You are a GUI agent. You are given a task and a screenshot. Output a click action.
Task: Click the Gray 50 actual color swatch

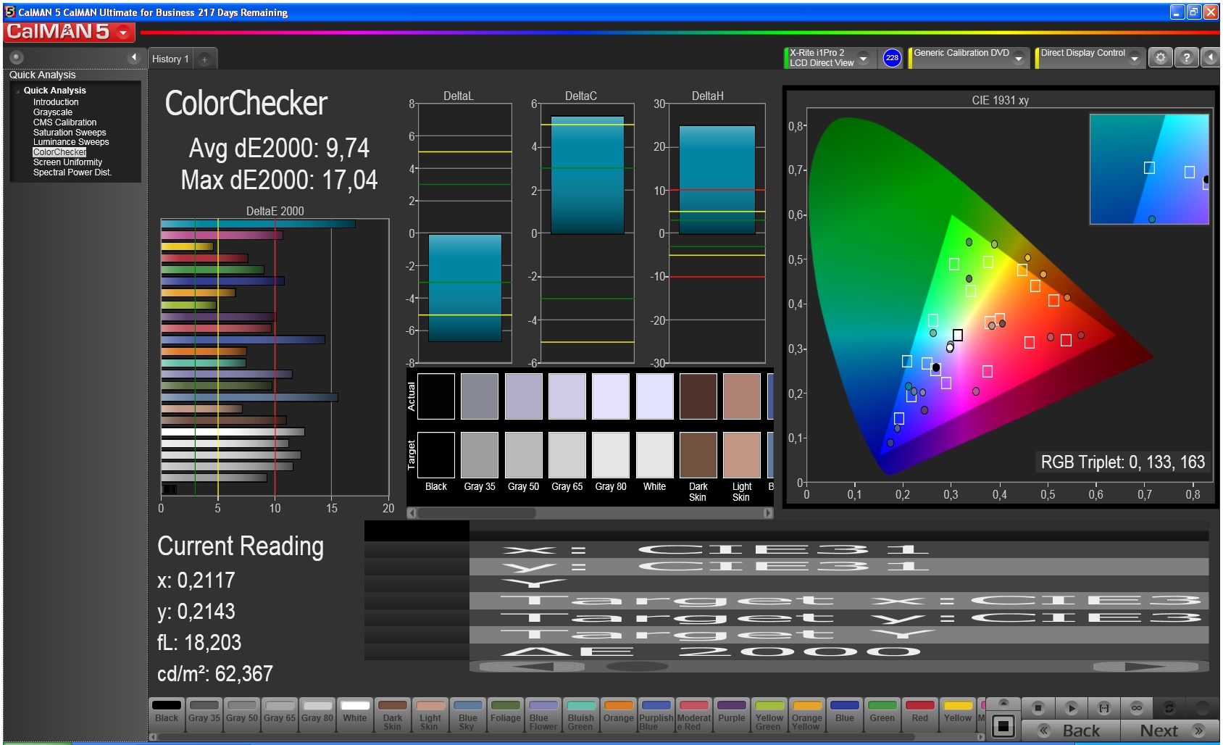point(524,396)
